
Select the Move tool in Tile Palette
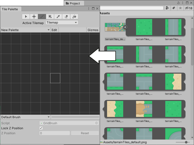tap(34, 17)
